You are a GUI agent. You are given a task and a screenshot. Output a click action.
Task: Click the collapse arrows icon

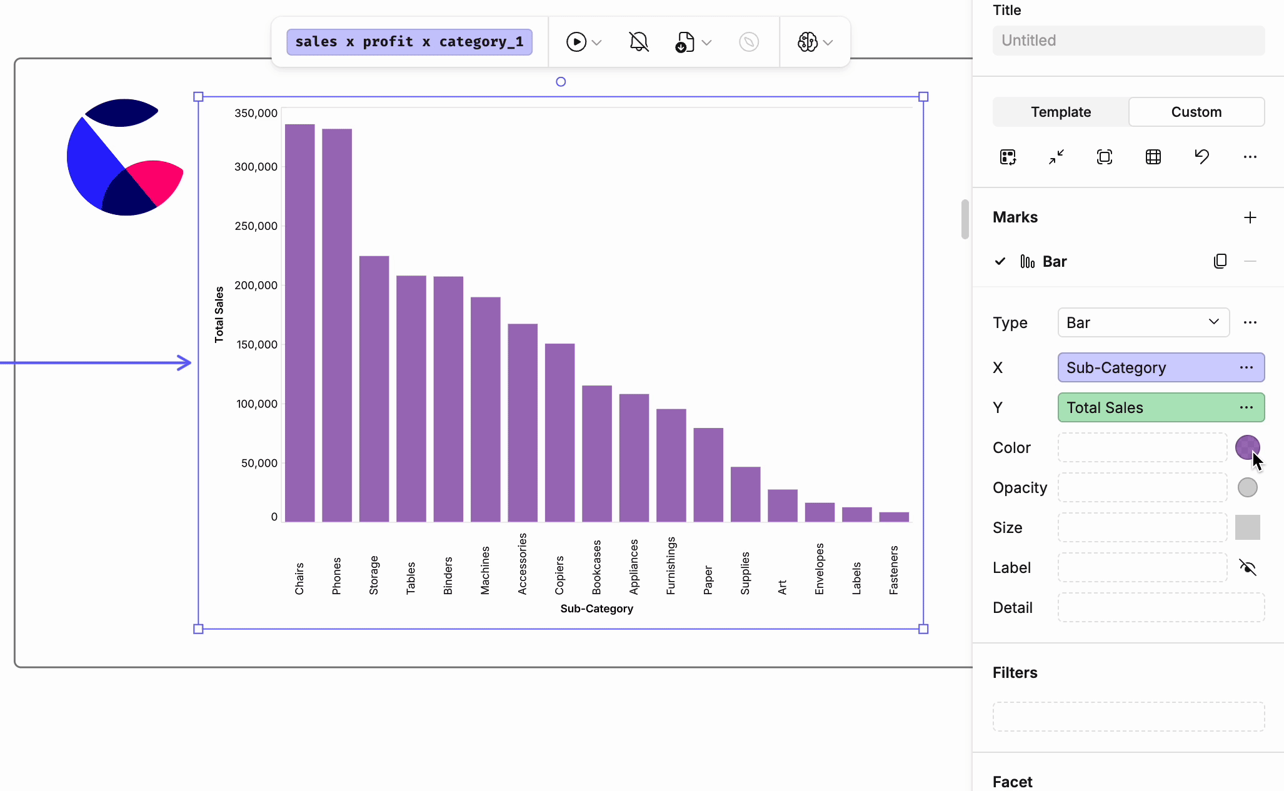pos(1056,157)
